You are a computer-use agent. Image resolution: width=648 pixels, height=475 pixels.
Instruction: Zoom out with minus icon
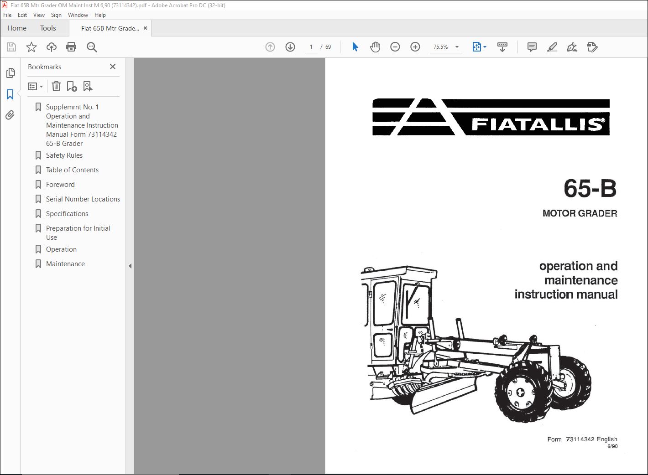click(395, 47)
